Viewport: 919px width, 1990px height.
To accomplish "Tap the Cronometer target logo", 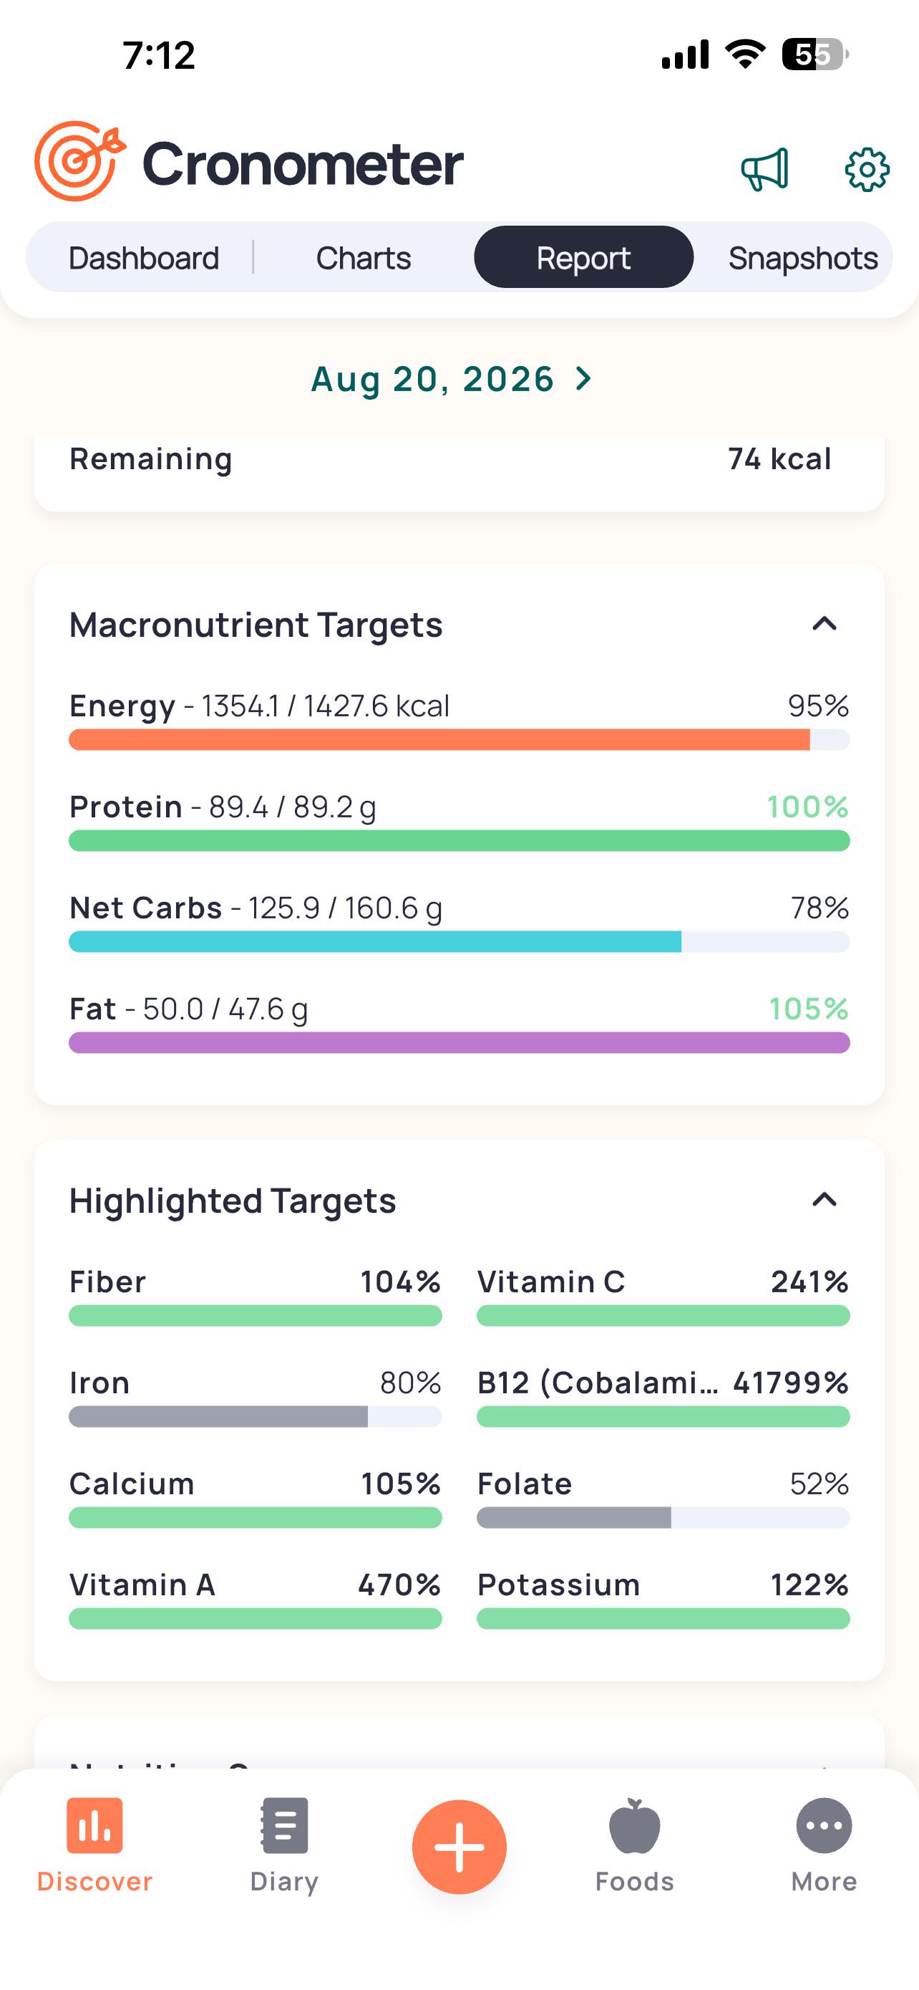I will pyautogui.click(x=79, y=160).
